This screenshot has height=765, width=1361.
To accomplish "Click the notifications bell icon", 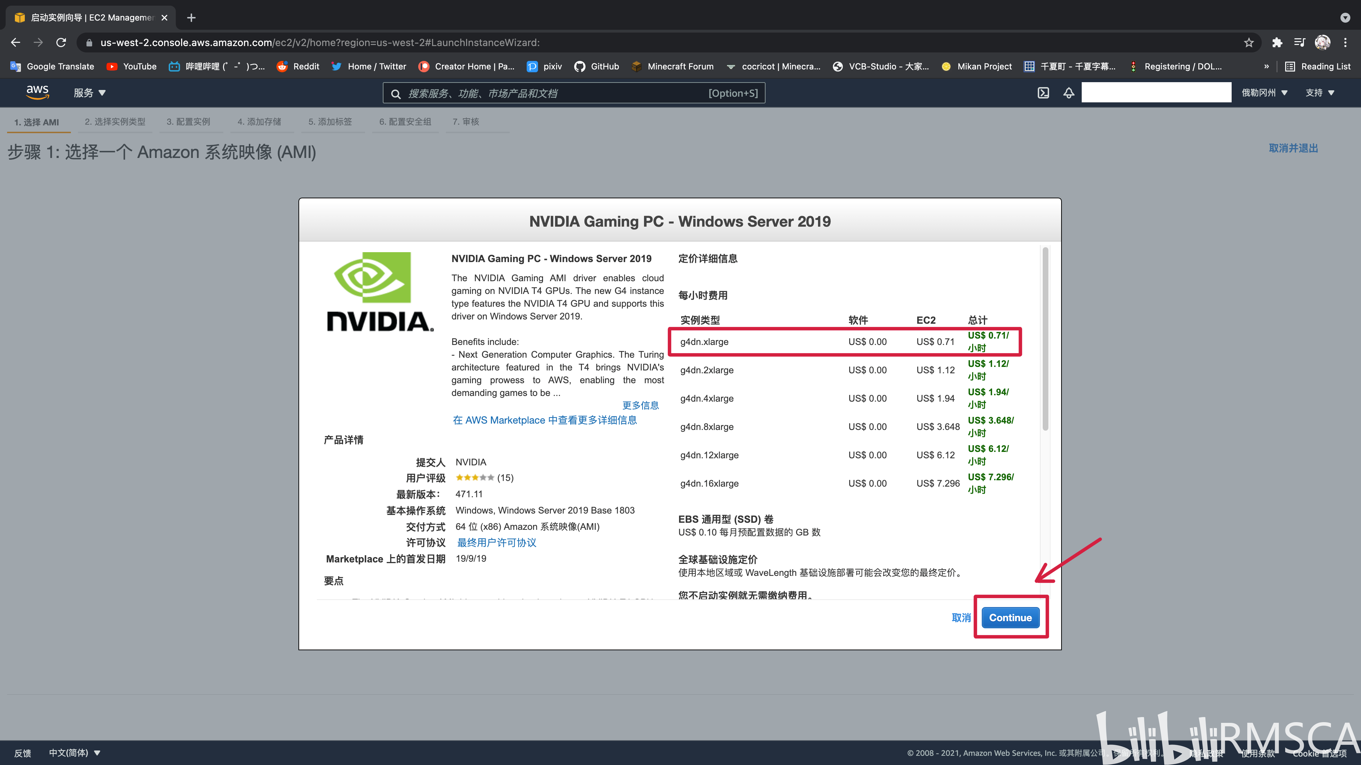I will (1068, 93).
